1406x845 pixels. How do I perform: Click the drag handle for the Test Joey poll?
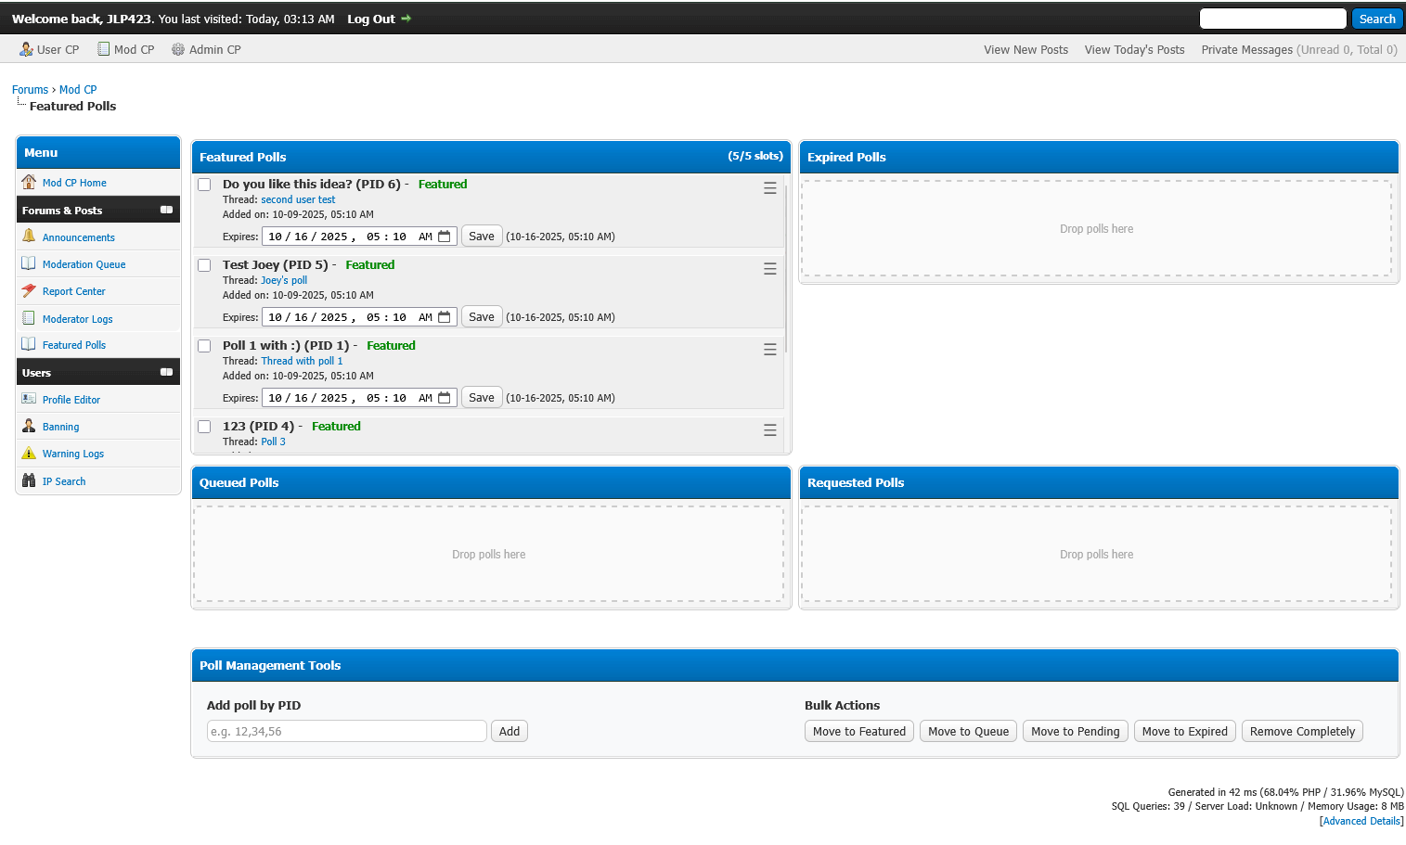[x=769, y=269]
